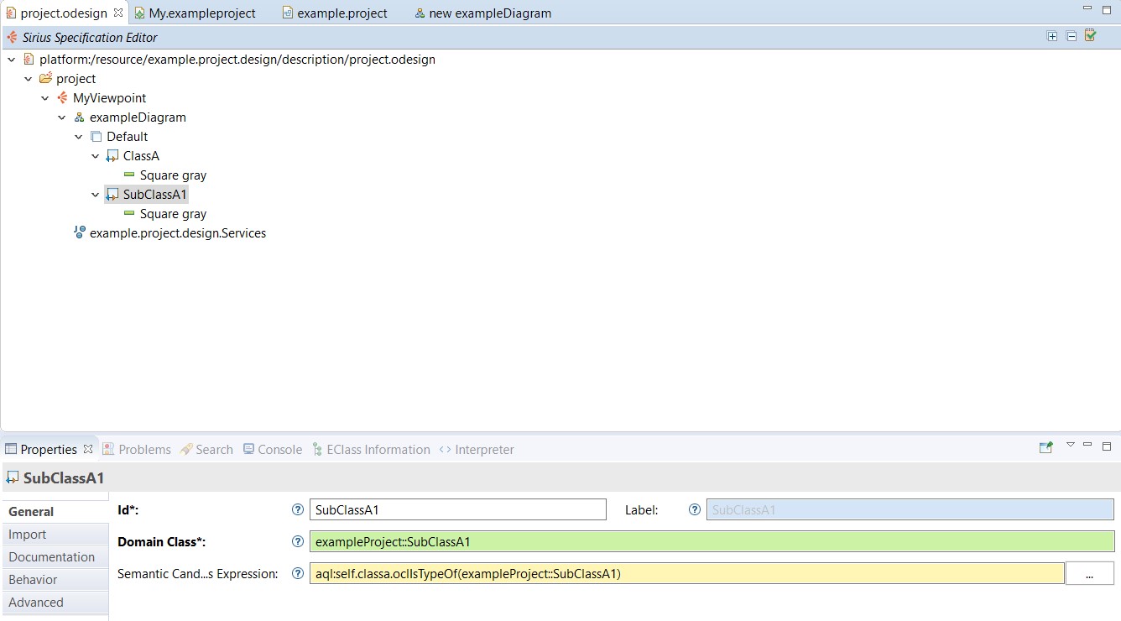The image size is (1121, 621).
Task: Click help icon next to Label field
Action: pos(694,509)
